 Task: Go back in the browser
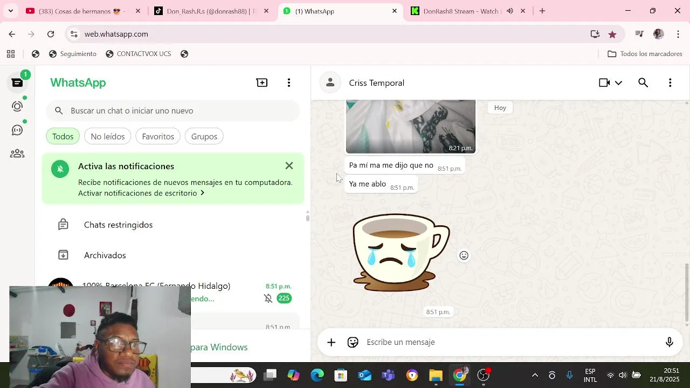(12, 34)
